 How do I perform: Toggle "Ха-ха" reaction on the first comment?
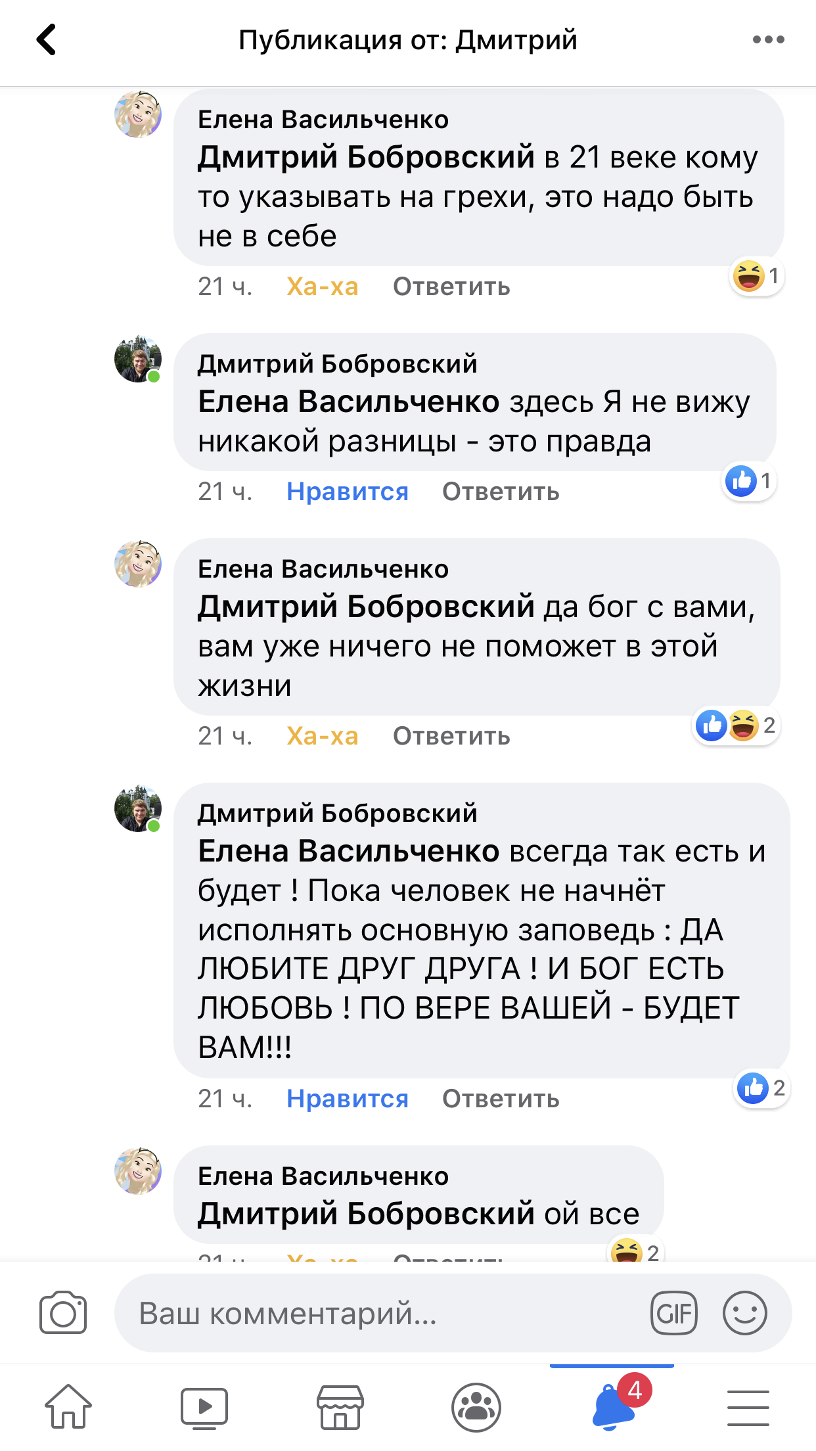(322, 287)
